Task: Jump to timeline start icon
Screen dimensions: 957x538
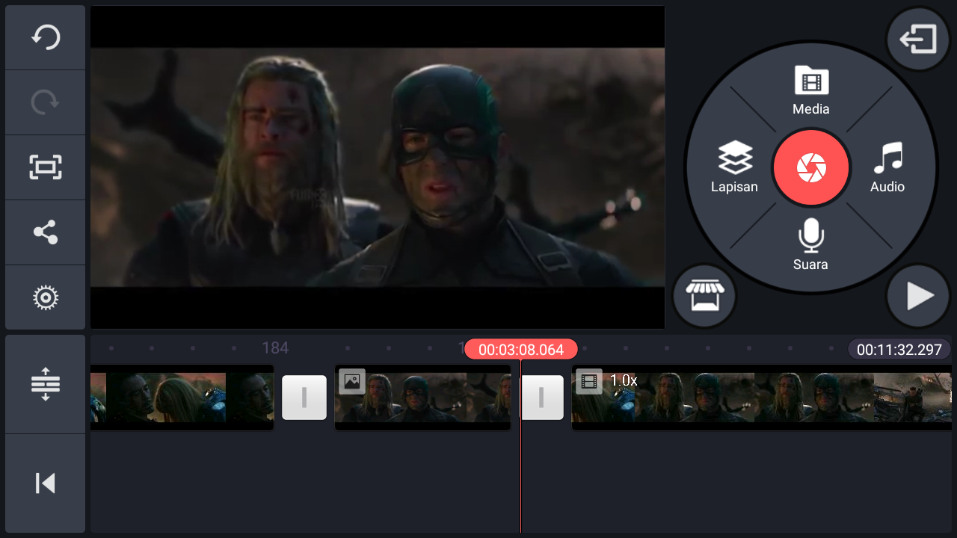Action: click(x=45, y=483)
